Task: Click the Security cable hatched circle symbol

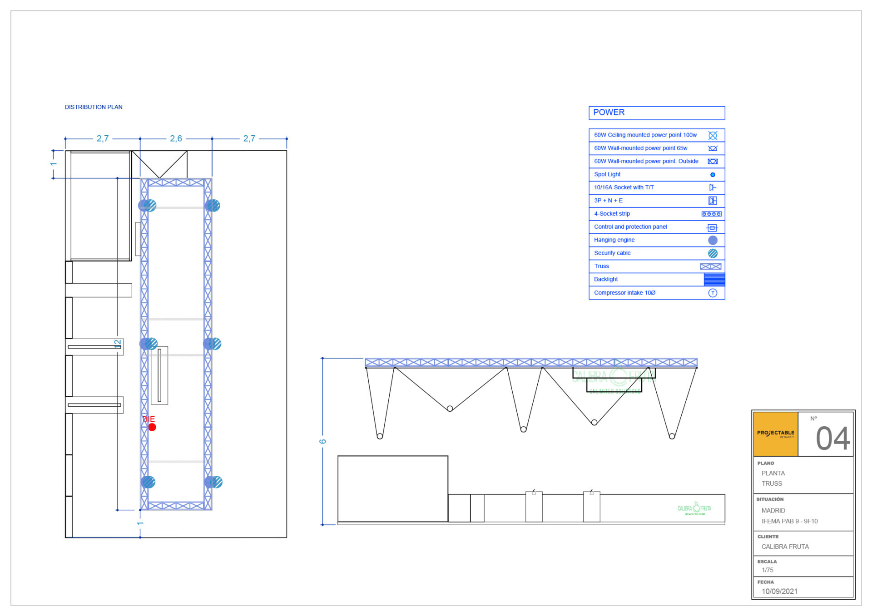Action: (x=712, y=253)
